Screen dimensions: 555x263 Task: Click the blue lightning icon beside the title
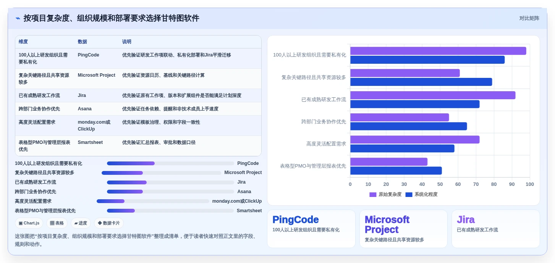(x=18, y=18)
